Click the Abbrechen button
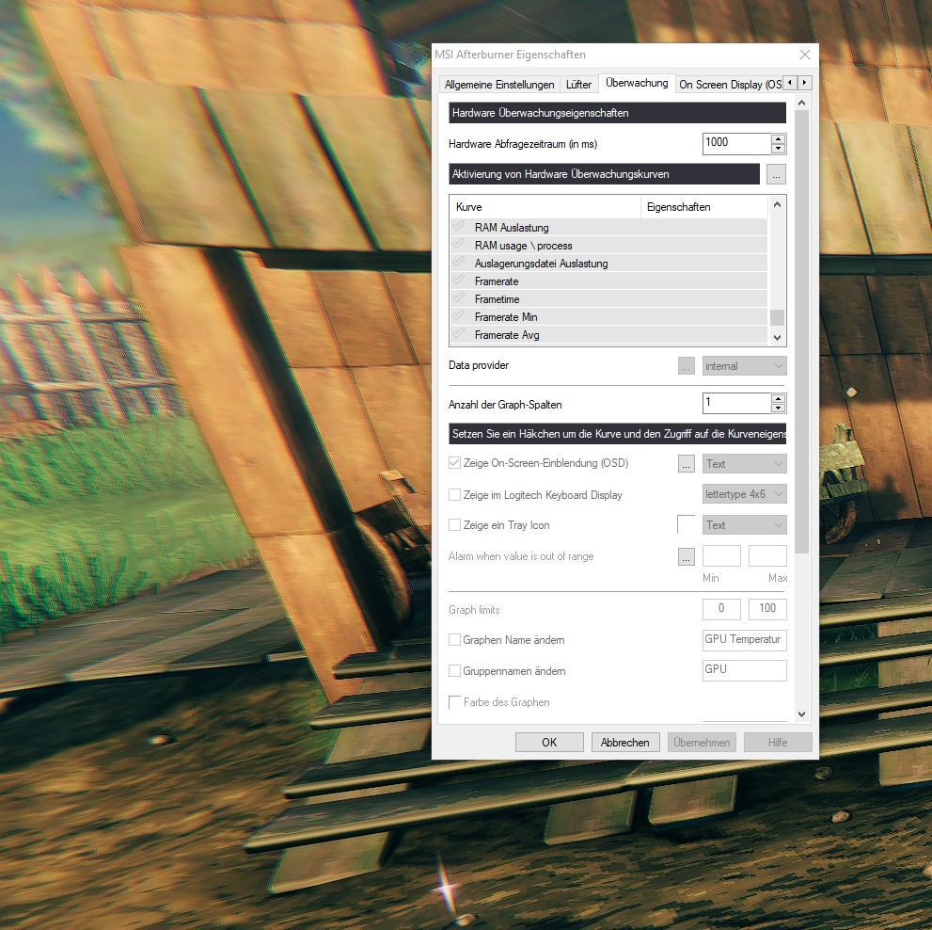This screenshot has width=932, height=930. (625, 743)
